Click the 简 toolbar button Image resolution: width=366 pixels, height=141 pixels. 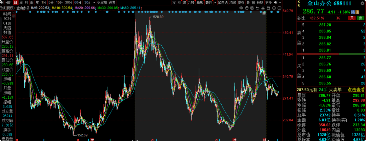point(185,2)
